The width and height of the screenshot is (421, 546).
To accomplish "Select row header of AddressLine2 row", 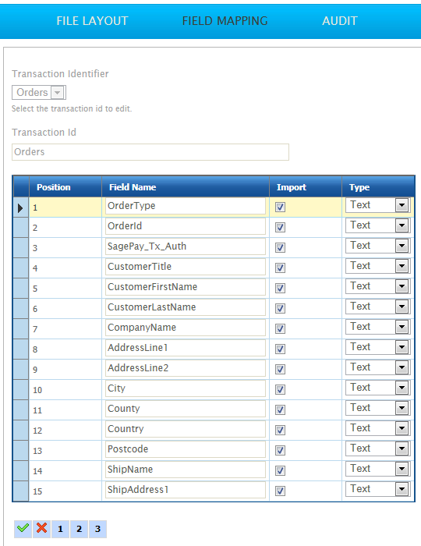I will (20, 370).
